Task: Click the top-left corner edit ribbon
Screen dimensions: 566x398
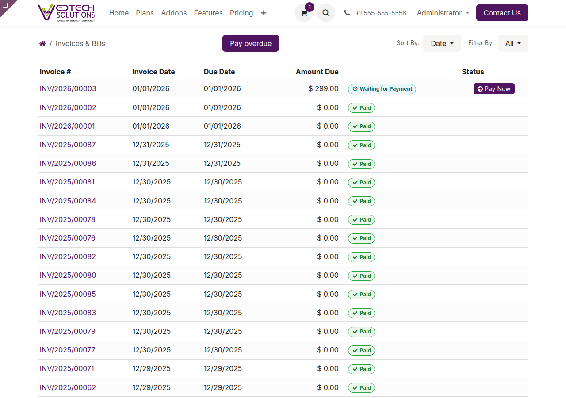Action: coord(6,5)
